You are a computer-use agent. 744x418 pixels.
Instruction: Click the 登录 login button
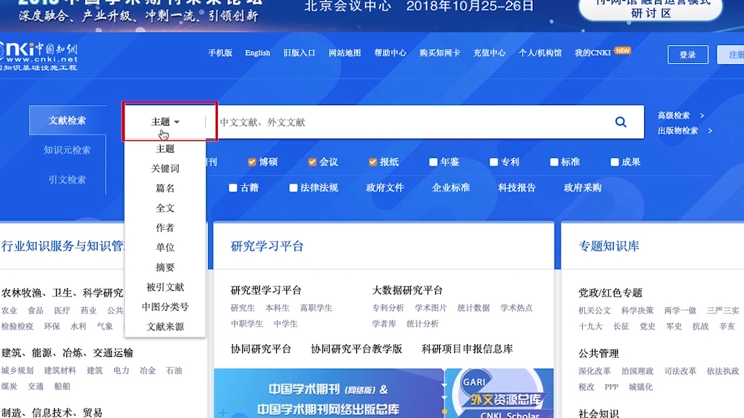pyautogui.click(x=687, y=55)
